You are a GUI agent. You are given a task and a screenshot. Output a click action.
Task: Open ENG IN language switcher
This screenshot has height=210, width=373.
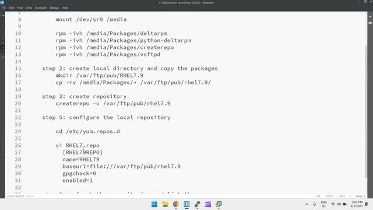324,204
